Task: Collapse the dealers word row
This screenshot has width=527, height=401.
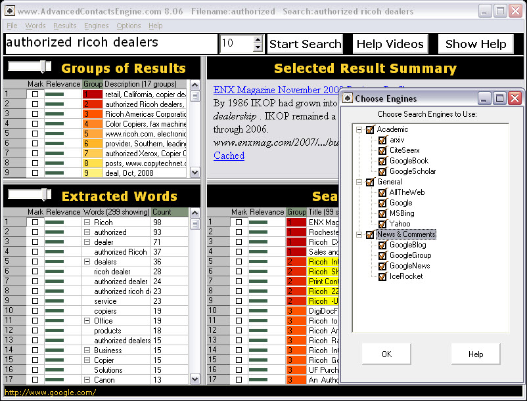Action: coord(87,261)
